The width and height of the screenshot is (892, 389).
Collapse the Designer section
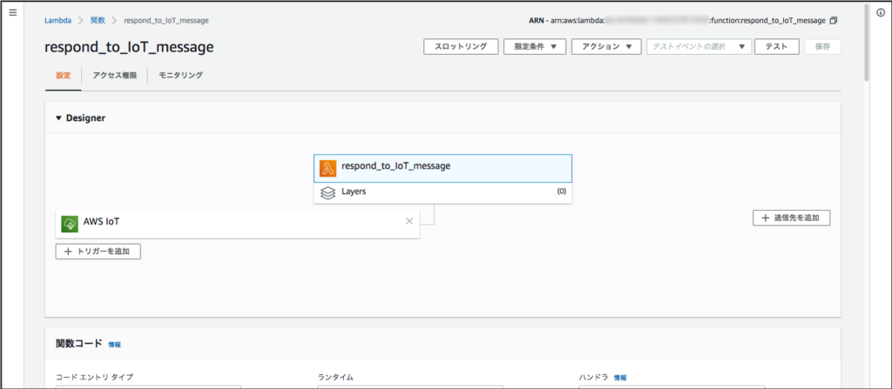tap(59, 118)
